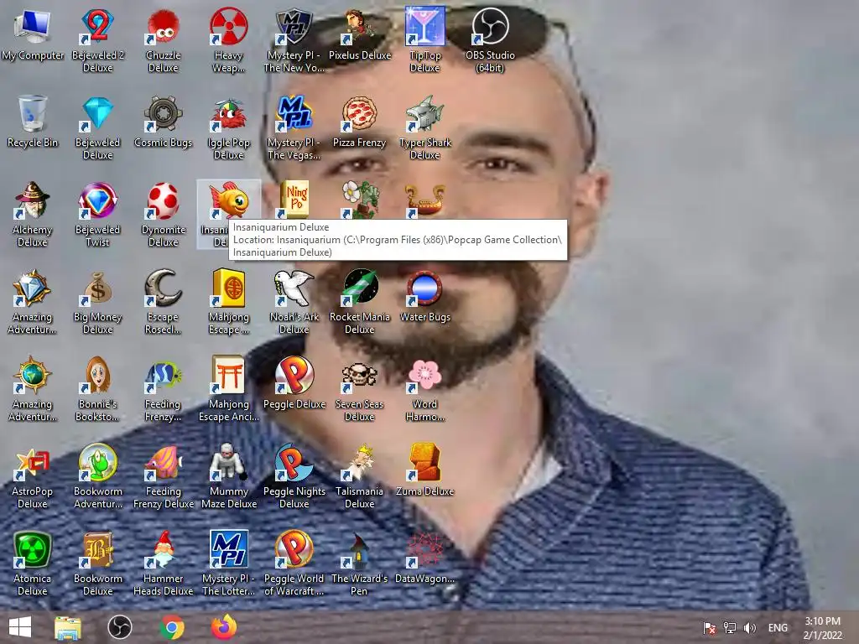Click the Alchemy Deluxe wizard icon

(33, 201)
